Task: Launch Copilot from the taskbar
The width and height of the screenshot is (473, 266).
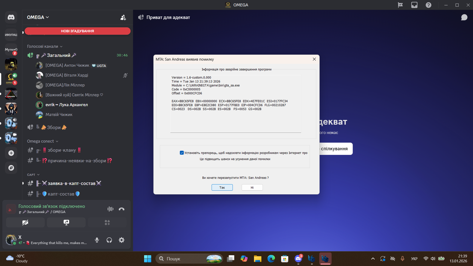Action: click(244, 259)
